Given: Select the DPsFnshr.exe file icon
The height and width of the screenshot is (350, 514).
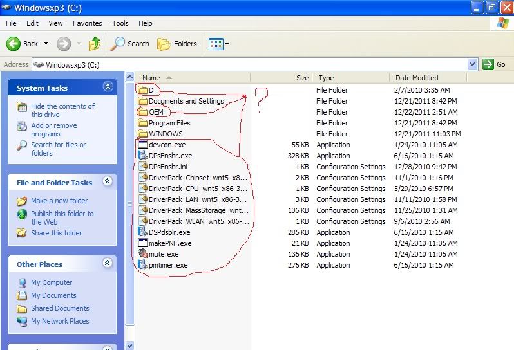Looking at the screenshot, I should tap(143, 156).
